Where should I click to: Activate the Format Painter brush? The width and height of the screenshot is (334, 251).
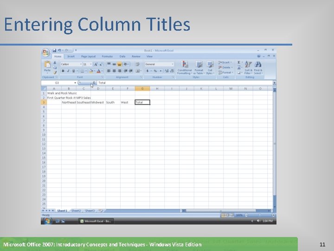[55, 73]
